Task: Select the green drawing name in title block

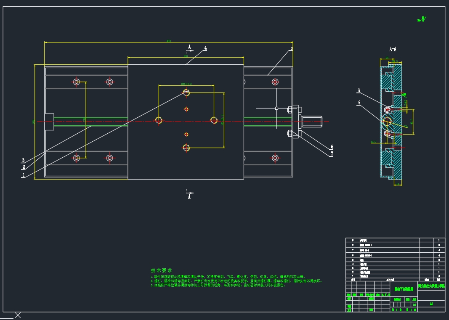Action: point(404,289)
